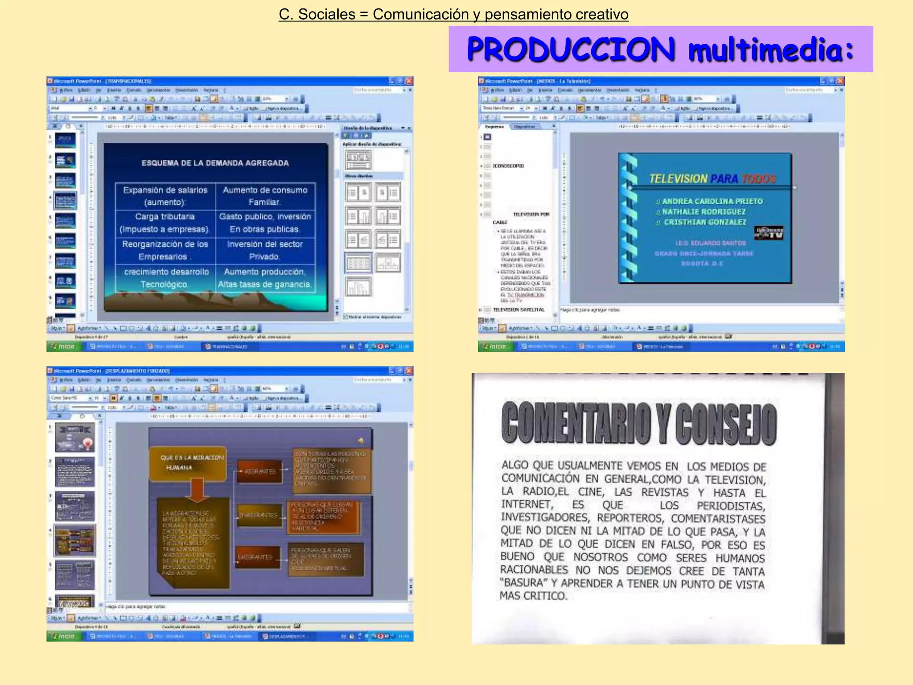Image resolution: width=913 pixels, height=685 pixels.
Task: Select slide 1 thumbnail in TRANSNACIONALES window
Action: coord(65,140)
